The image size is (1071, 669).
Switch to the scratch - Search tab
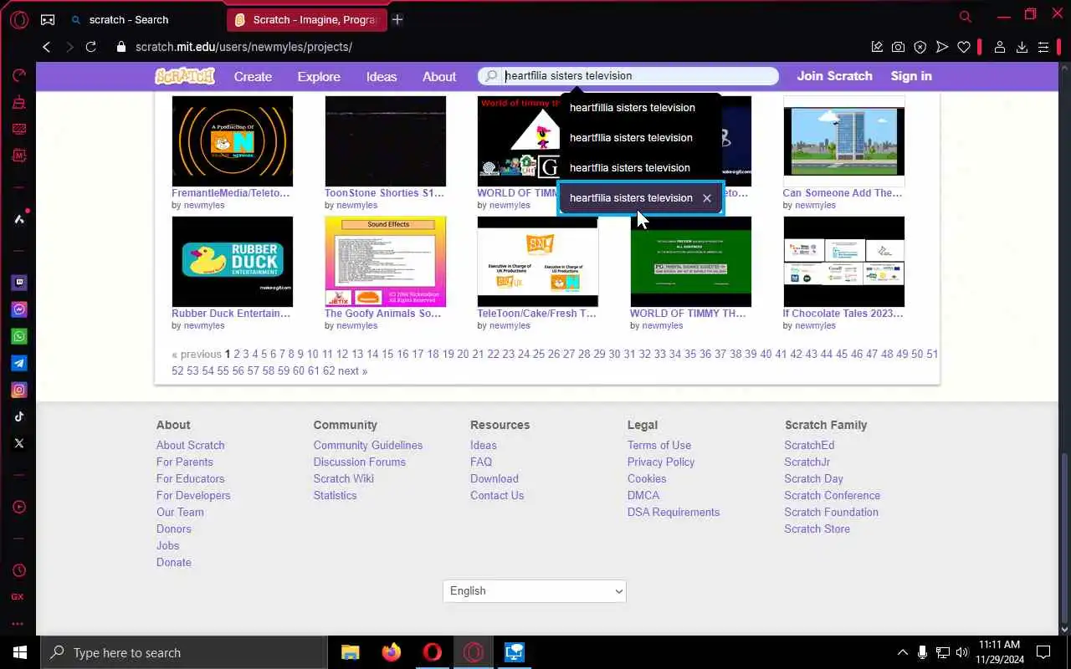[129, 19]
